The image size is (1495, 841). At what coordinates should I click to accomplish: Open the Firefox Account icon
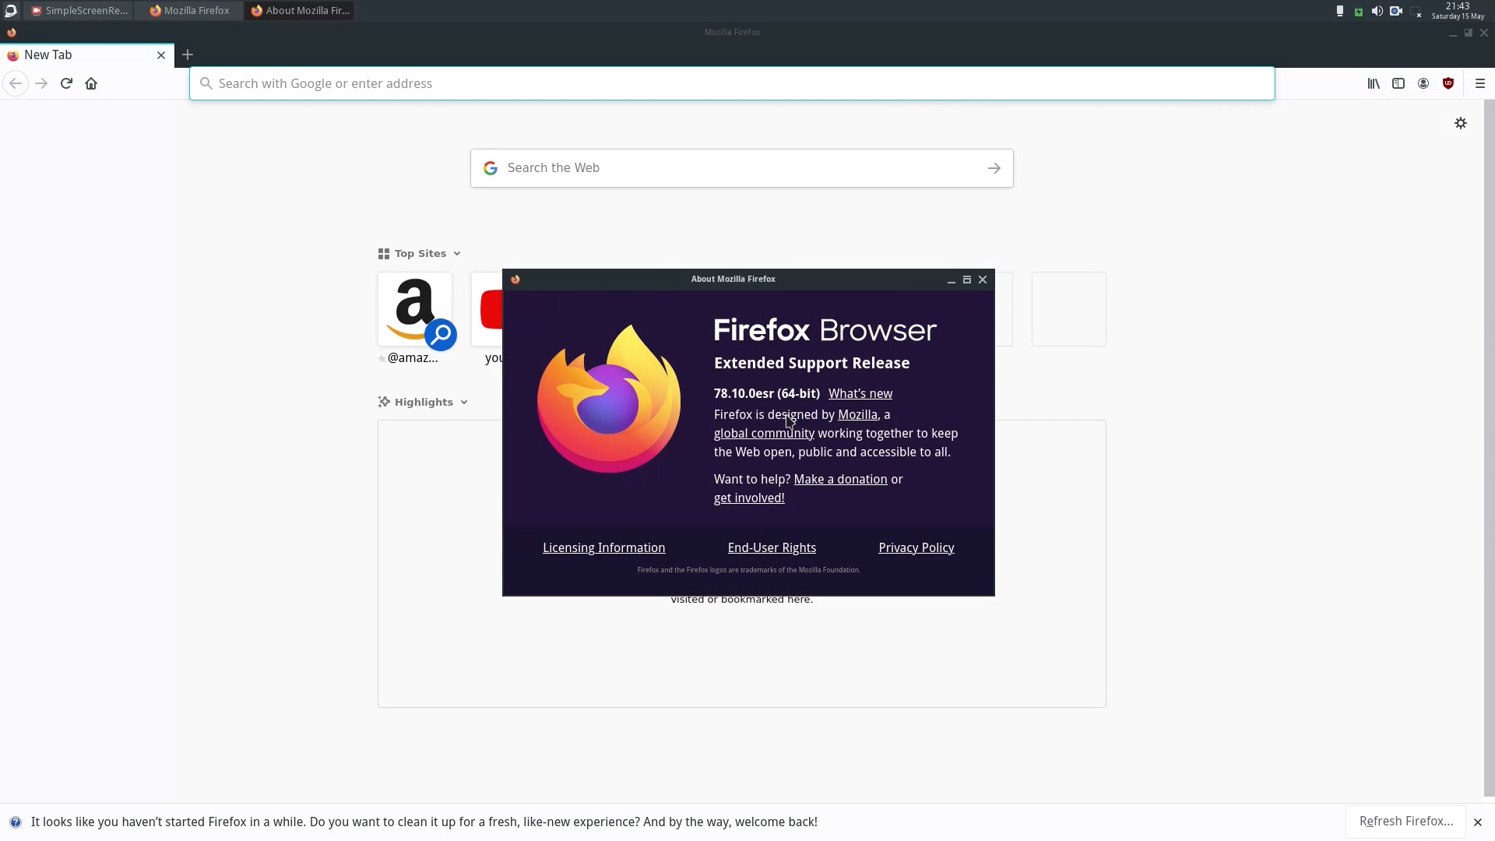1423,83
